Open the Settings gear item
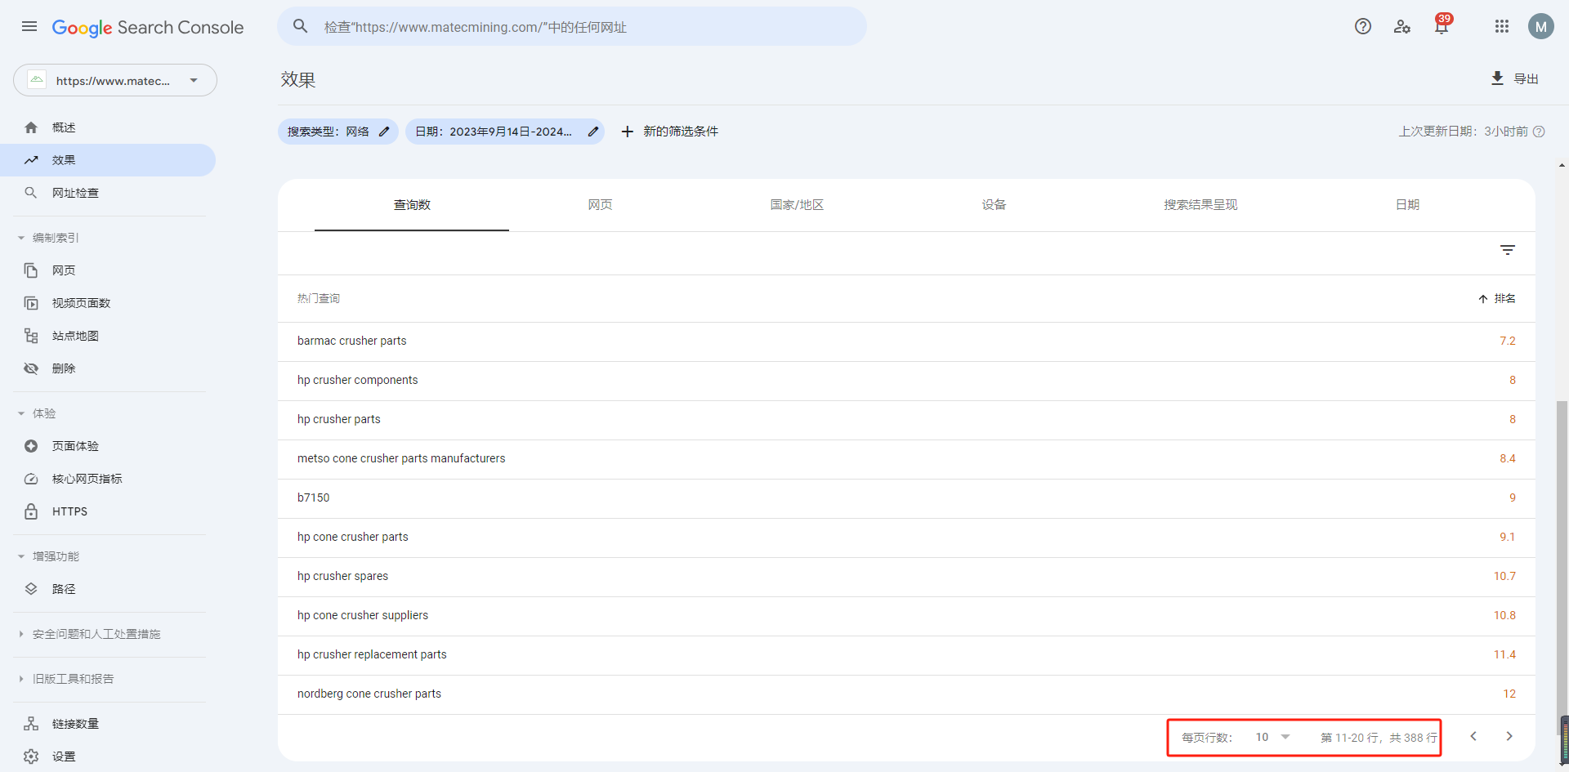This screenshot has width=1569, height=772. pos(108,756)
